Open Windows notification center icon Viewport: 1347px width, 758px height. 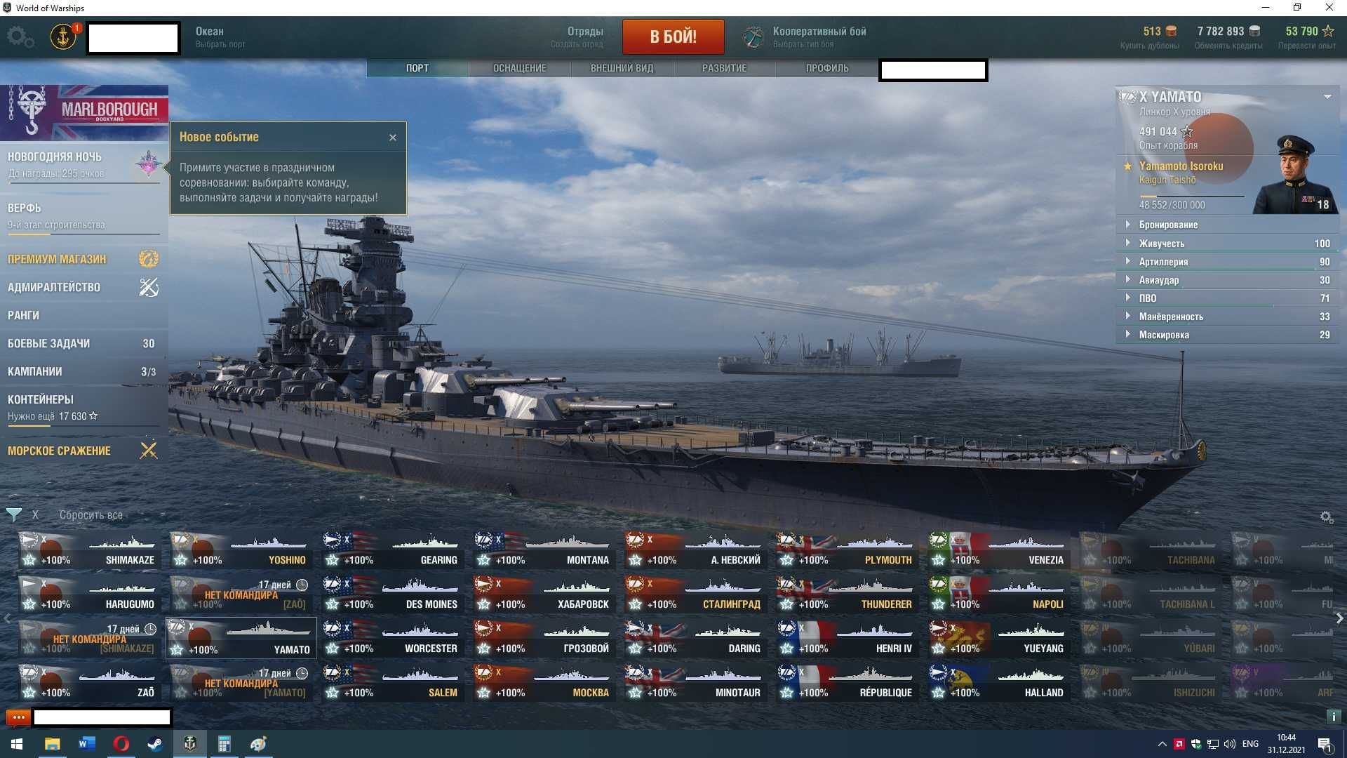[x=1325, y=744]
